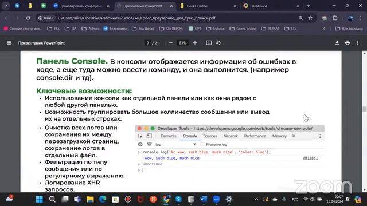Go forward in browser history
367x206 pixels.
tap(17, 18)
